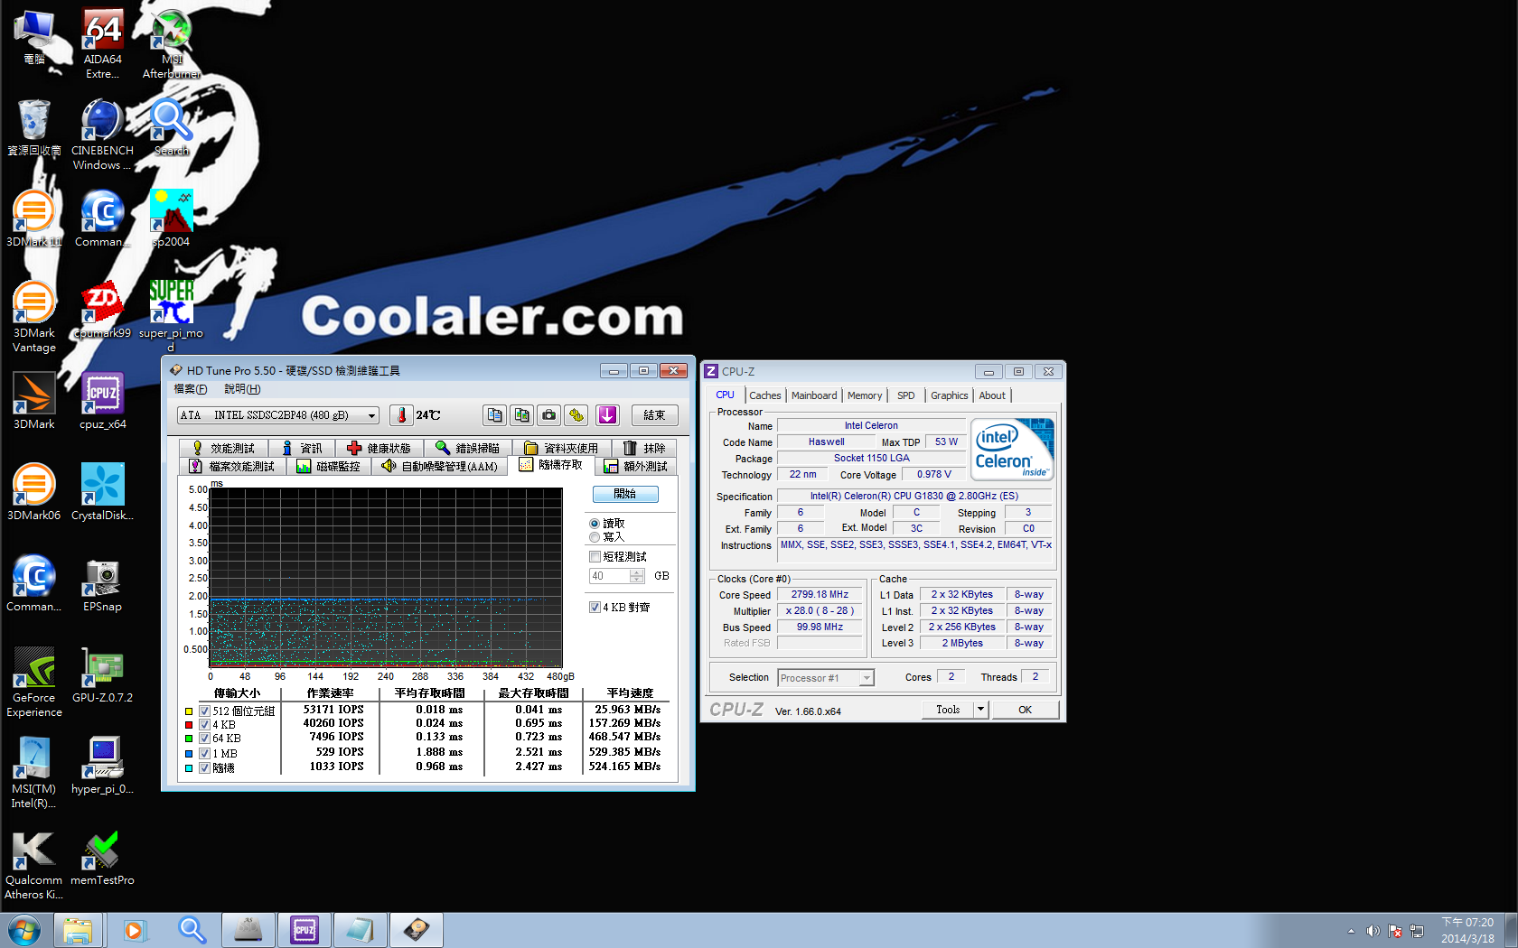Click red 4 KB legend swatch
The image size is (1518, 948).
[189, 724]
